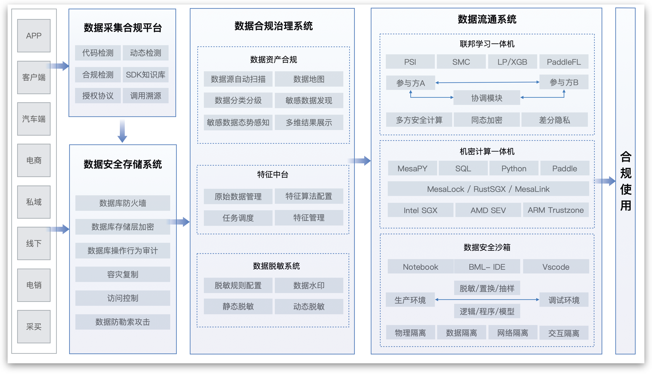Click the APP source box
Screen dimensions: 652x374
coord(34,36)
